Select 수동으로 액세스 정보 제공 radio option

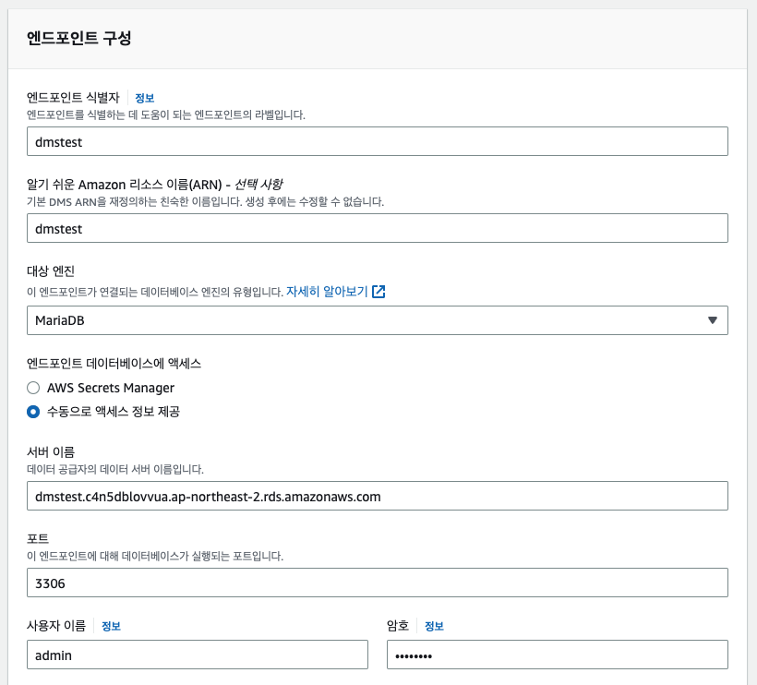click(33, 413)
